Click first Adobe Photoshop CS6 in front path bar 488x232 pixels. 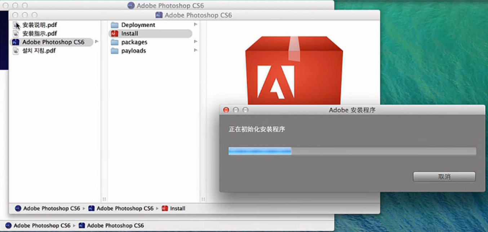tap(52, 208)
